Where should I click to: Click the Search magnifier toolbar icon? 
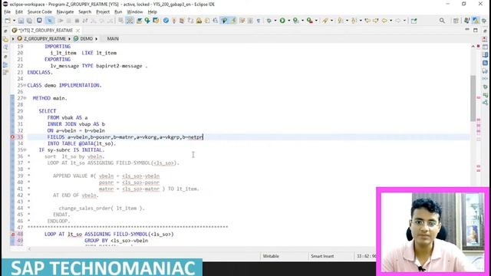tap(442, 21)
